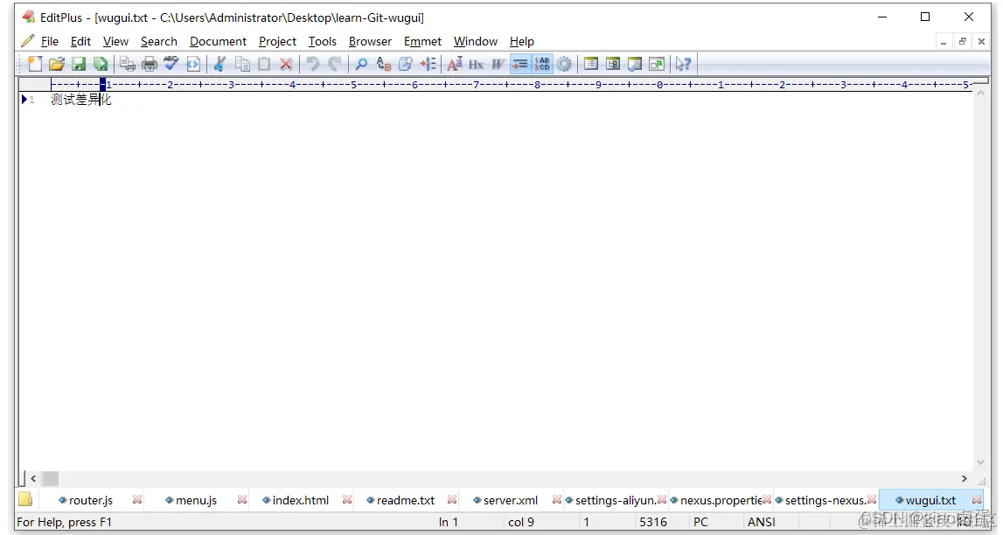Screen dimensions: 1003x535
Task: Open the View menu
Action: pyautogui.click(x=115, y=42)
